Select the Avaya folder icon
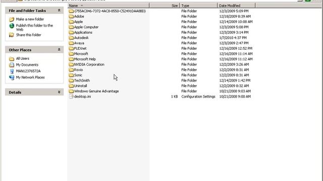The width and height of the screenshot is (323, 181). [x=71, y=43]
